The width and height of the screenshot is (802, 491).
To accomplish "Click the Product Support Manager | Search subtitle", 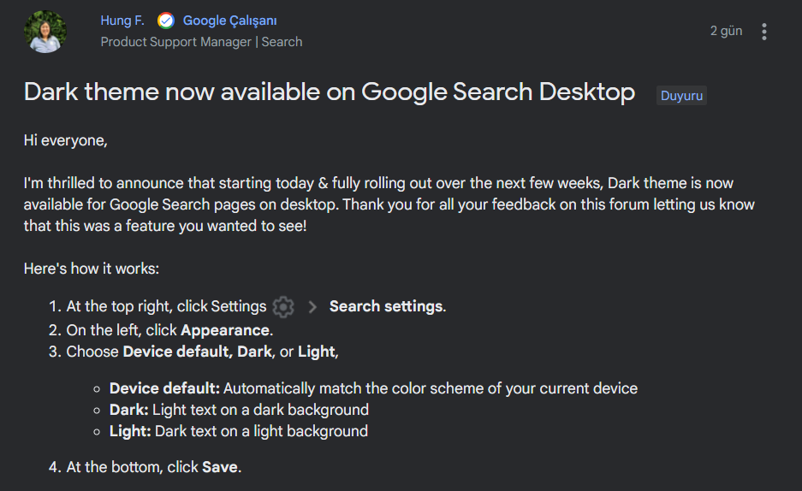I will pos(201,42).
